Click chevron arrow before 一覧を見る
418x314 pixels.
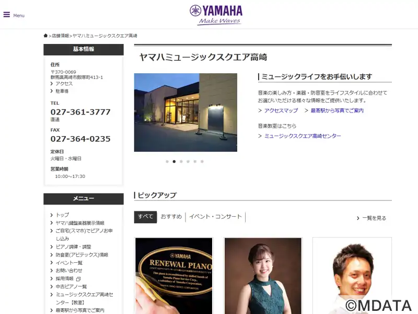358,218
